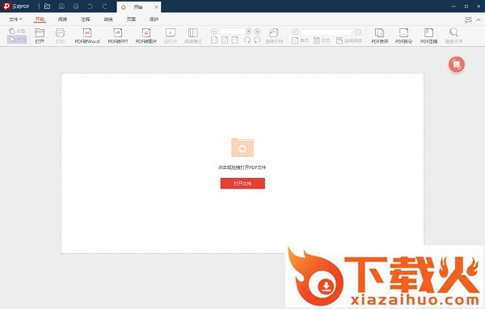Open the PDF压缩 compress tool

point(429,36)
